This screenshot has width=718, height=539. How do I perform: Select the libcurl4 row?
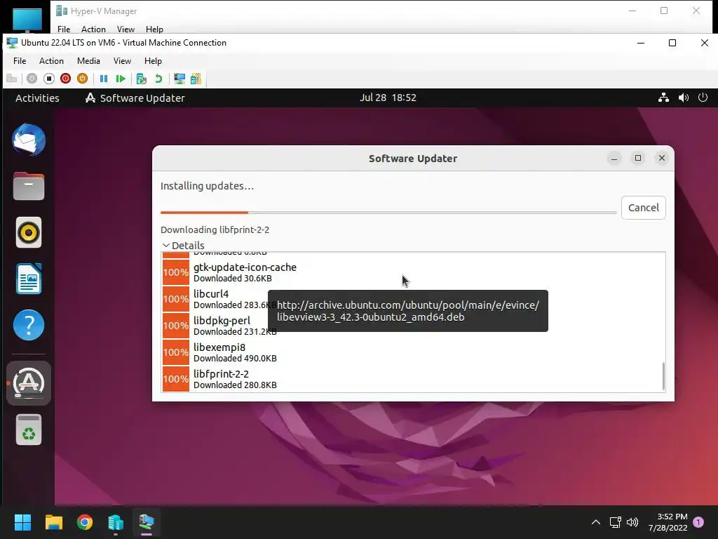(412, 299)
